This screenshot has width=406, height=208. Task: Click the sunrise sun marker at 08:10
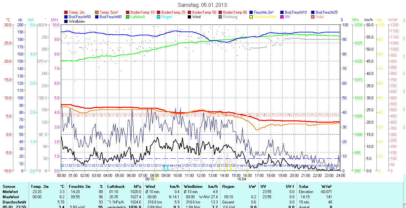coord(156,179)
